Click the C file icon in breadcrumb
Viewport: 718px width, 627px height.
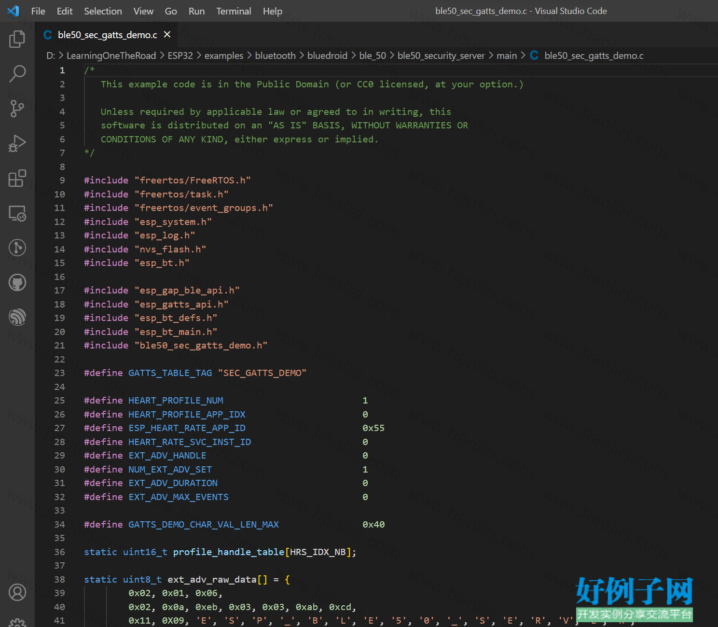[534, 56]
